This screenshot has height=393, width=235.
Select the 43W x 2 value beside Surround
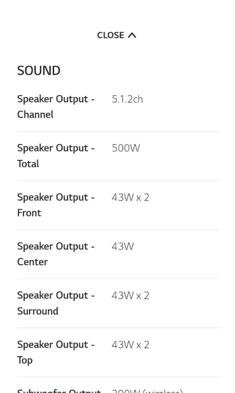(x=130, y=295)
